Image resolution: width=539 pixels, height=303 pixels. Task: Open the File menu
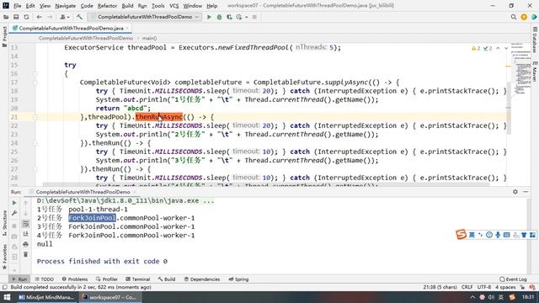click(17, 6)
